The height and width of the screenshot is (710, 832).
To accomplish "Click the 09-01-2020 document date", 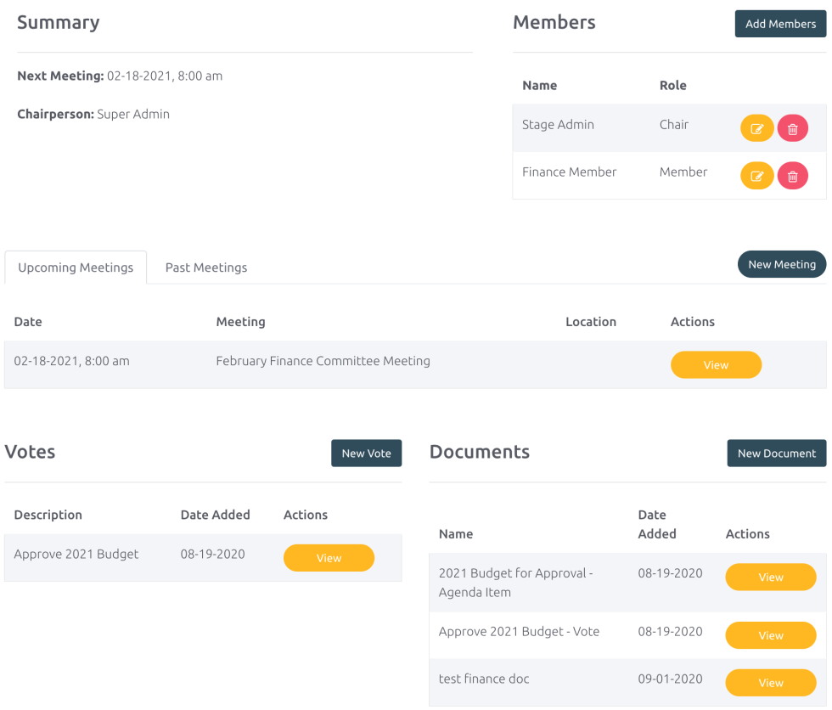I will click(x=670, y=679).
